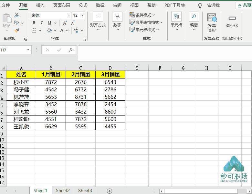Screen dimensions: 252x194
Task: Open Format as Table (套用表格格式)
Action: 146,23
